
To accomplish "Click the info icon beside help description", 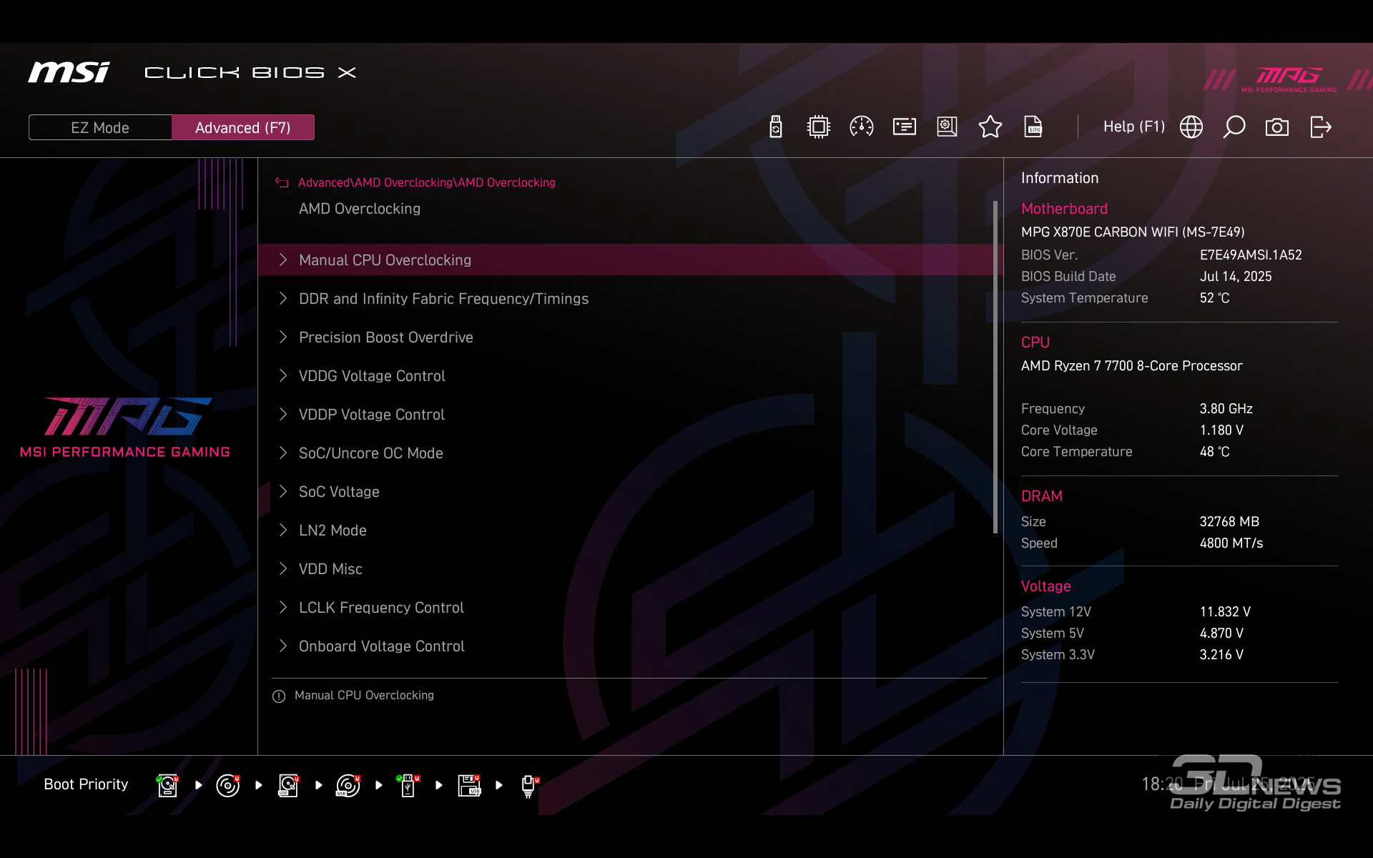I will coord(279,696).
